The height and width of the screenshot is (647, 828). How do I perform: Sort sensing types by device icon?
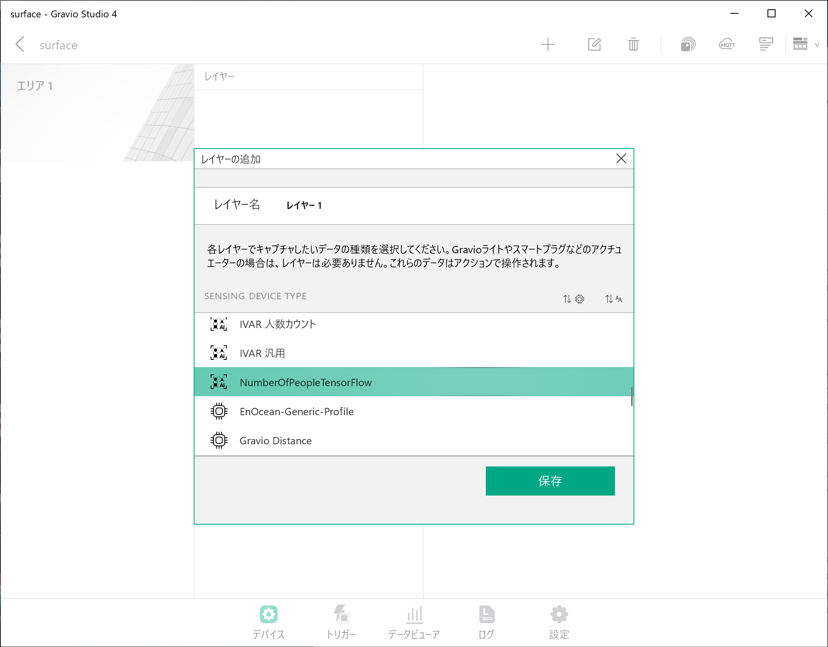[x=573, y=299]
